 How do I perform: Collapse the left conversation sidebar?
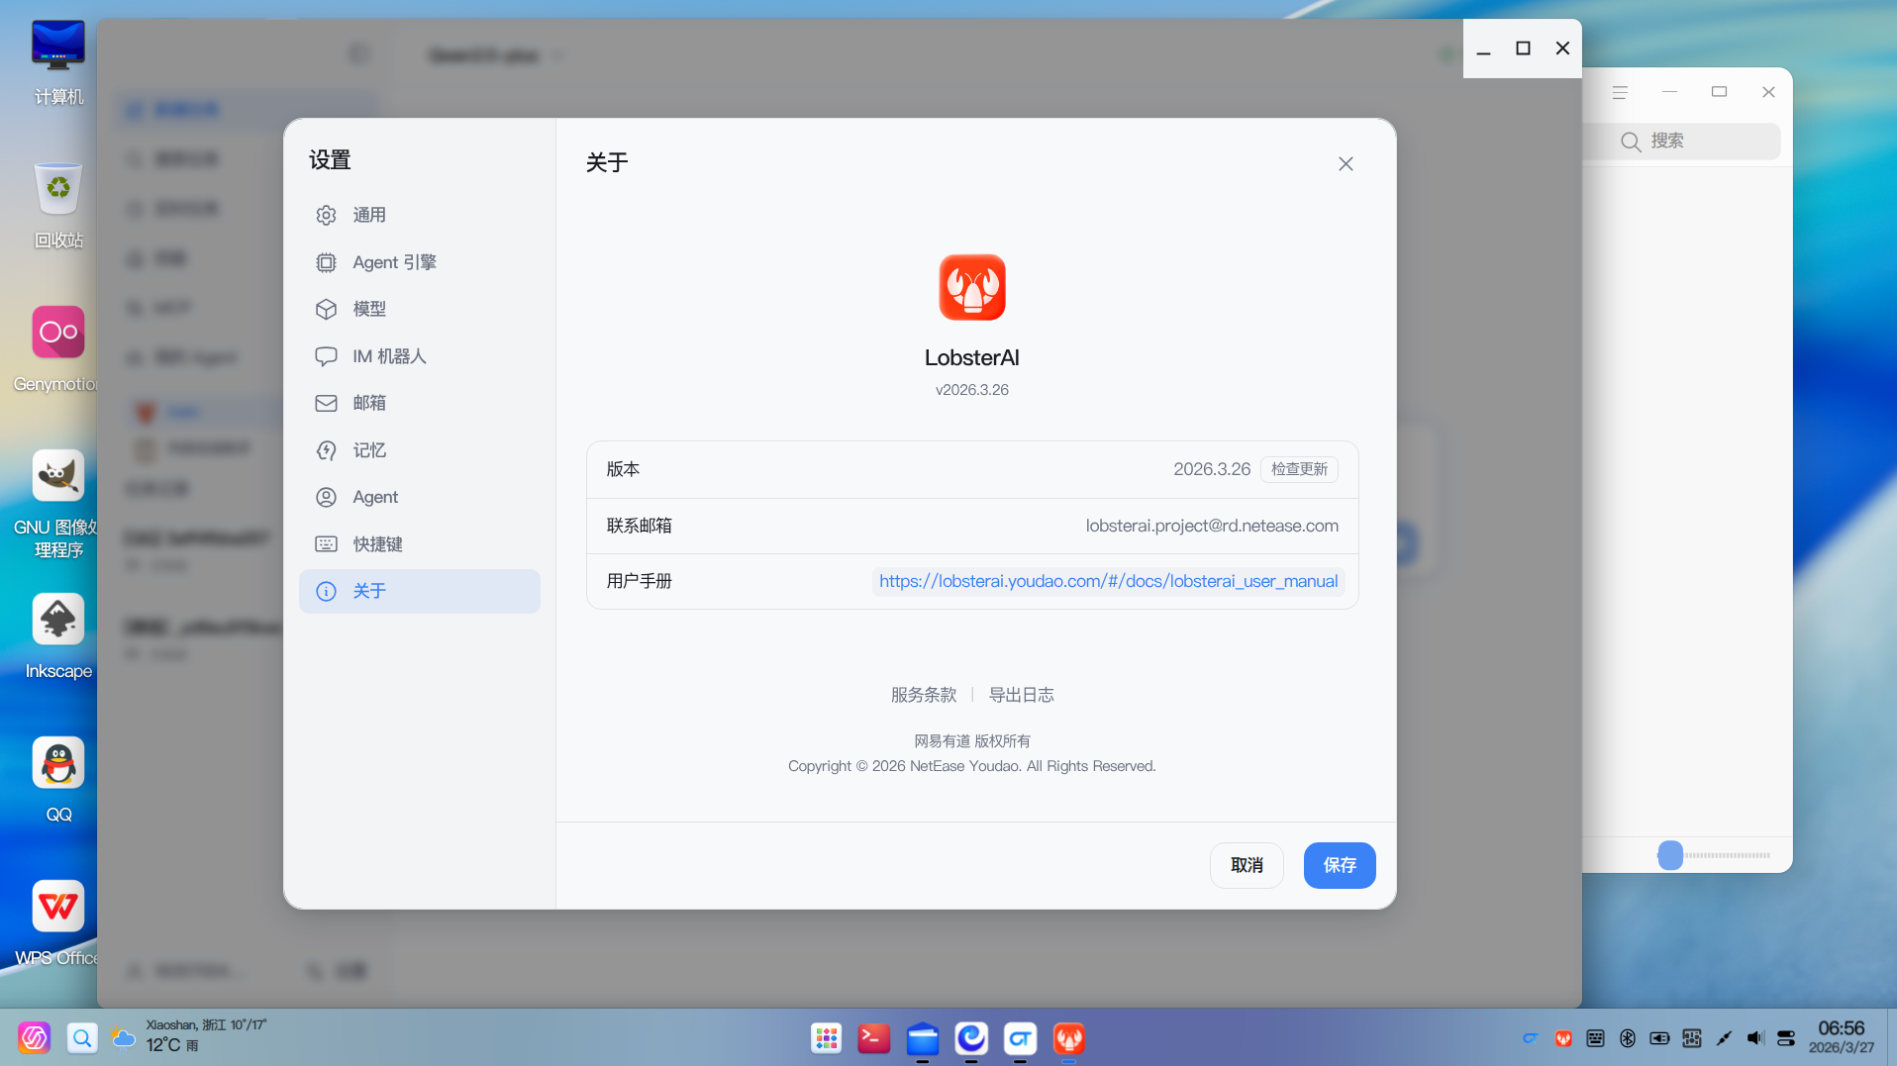(358, 52)
